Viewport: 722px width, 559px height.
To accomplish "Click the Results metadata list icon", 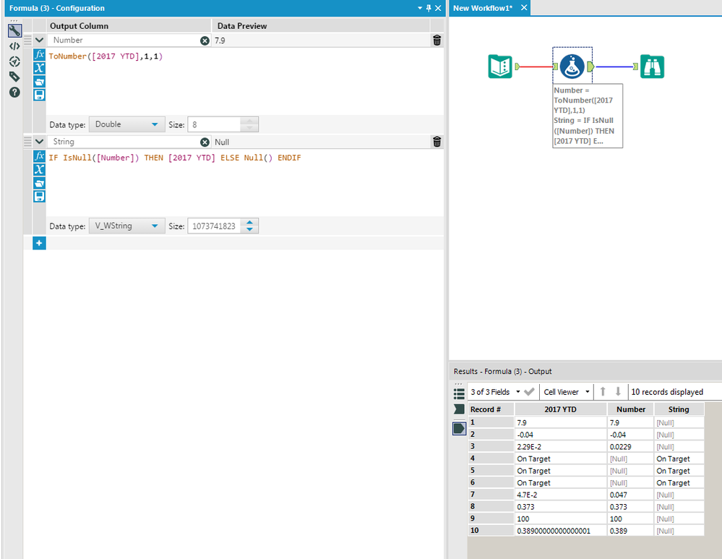I will tap(459, 393).
